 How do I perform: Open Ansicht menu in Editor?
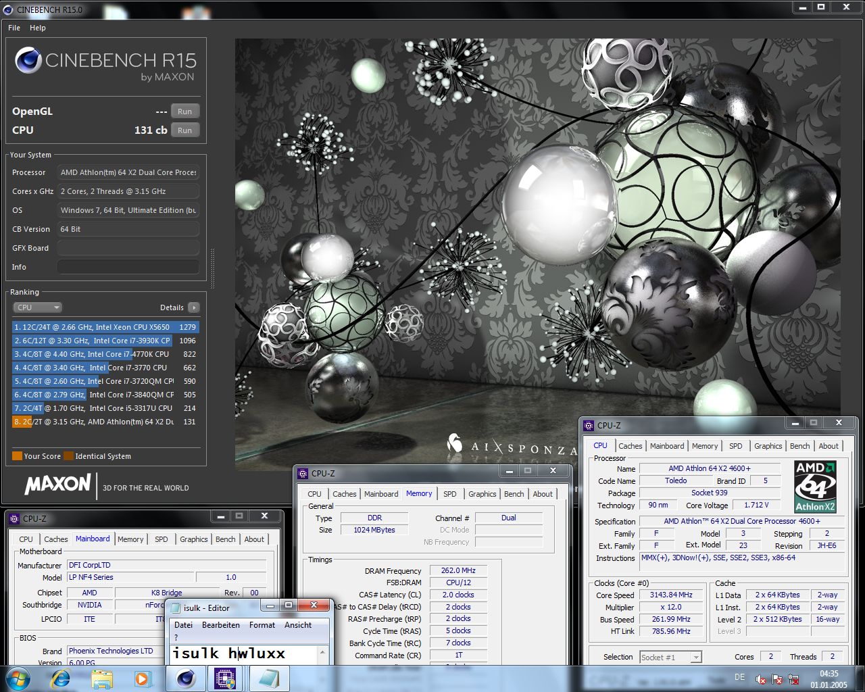click(x=298, y=625)
